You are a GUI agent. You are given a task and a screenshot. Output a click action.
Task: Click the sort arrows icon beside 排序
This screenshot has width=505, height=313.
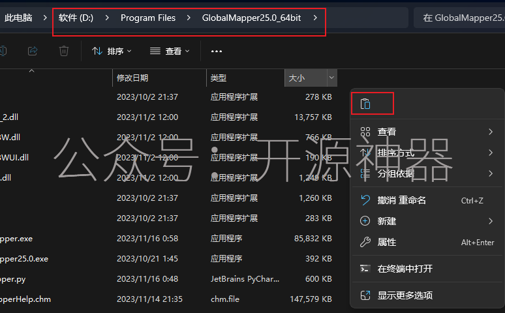coord(97,51)
